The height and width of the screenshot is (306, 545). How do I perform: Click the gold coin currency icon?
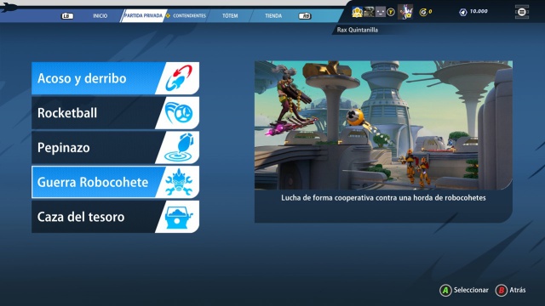pos(423,13)
